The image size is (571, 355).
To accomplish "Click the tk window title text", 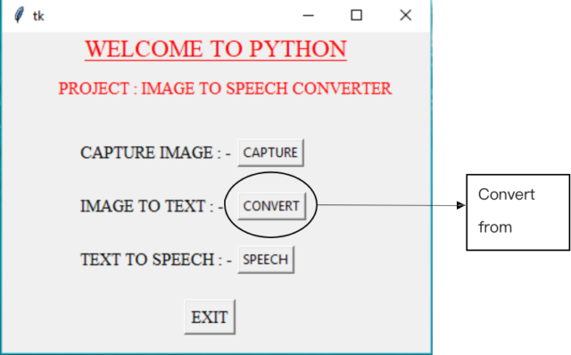I will tap(38, 16).
